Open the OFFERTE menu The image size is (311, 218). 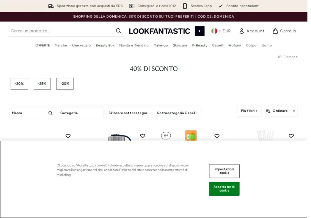click(42, 45)
